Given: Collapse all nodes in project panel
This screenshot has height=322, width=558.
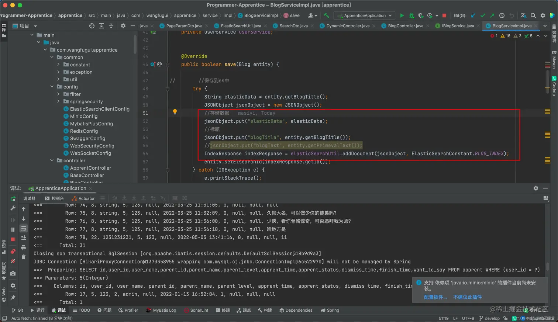Looking at the screenshot, I should (x=111, y=26).
